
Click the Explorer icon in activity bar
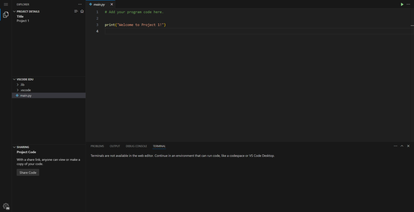[x=6, y=15]
